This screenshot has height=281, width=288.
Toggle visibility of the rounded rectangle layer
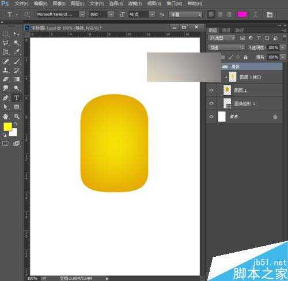pyautogui.click(x=211, y=103)
